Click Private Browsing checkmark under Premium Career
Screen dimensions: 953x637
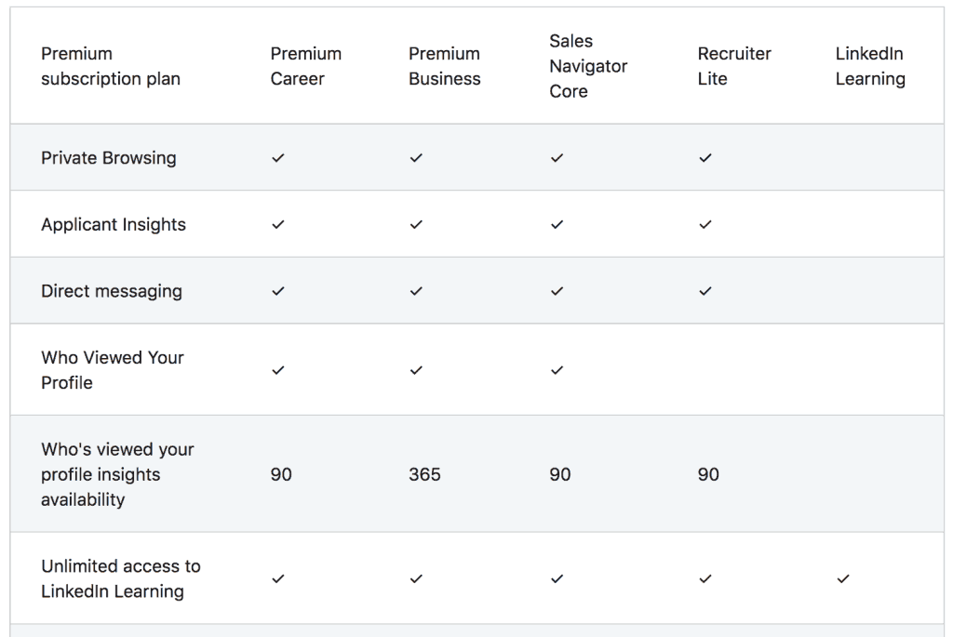[x=277, y=158]
